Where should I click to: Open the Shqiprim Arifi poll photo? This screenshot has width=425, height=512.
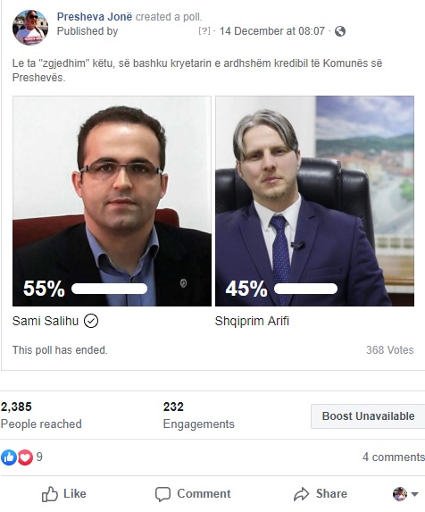point(315,201)
